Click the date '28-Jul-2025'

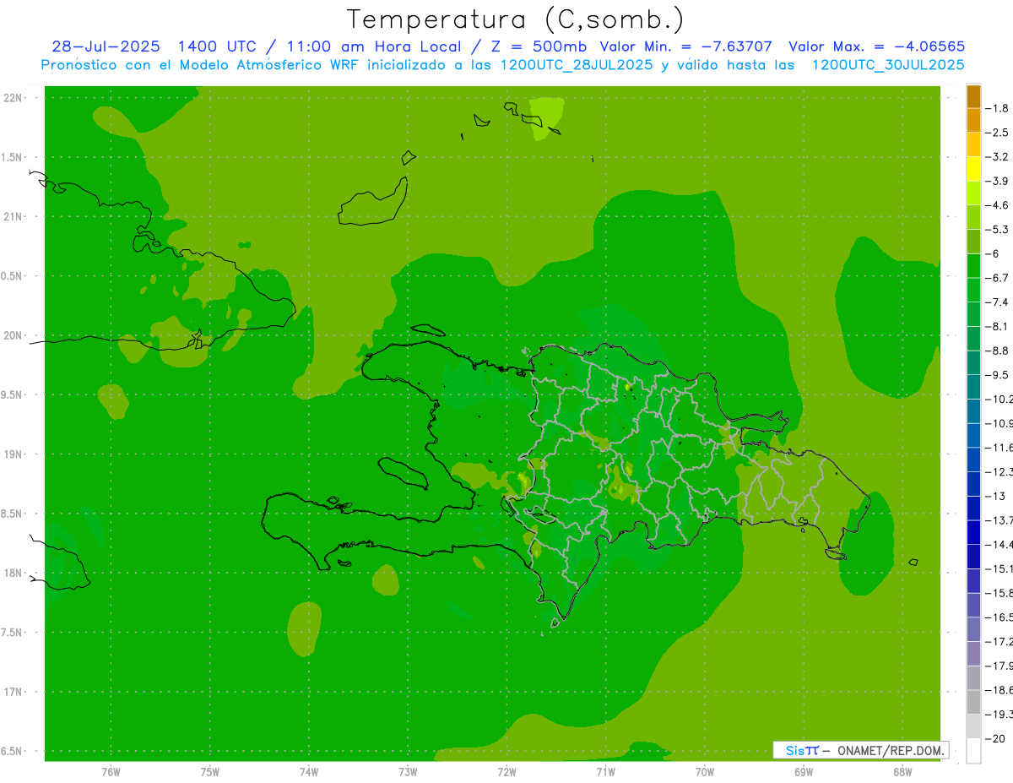coord(106,46)
